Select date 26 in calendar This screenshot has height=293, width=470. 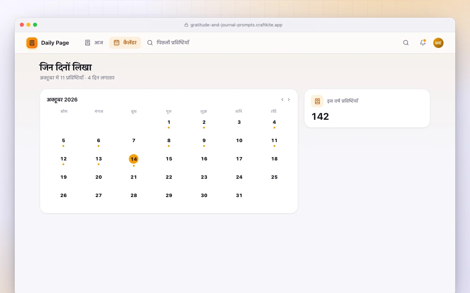[x=64, y=196]
